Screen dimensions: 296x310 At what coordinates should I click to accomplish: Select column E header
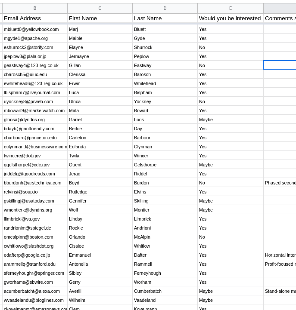pos(231,8)
